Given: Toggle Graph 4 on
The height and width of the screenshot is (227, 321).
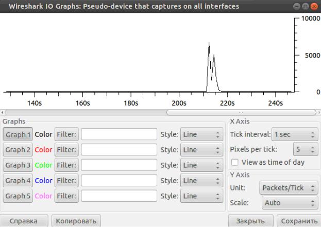Looking at the screenshot, I should pos(18,181).
